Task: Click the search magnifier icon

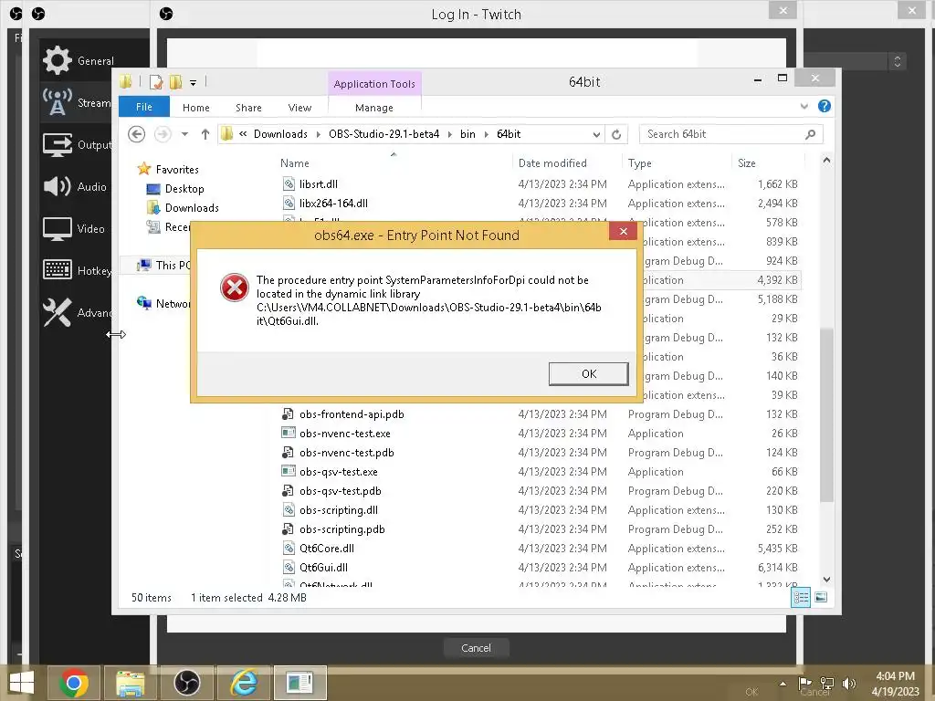Action: [810, 134]
